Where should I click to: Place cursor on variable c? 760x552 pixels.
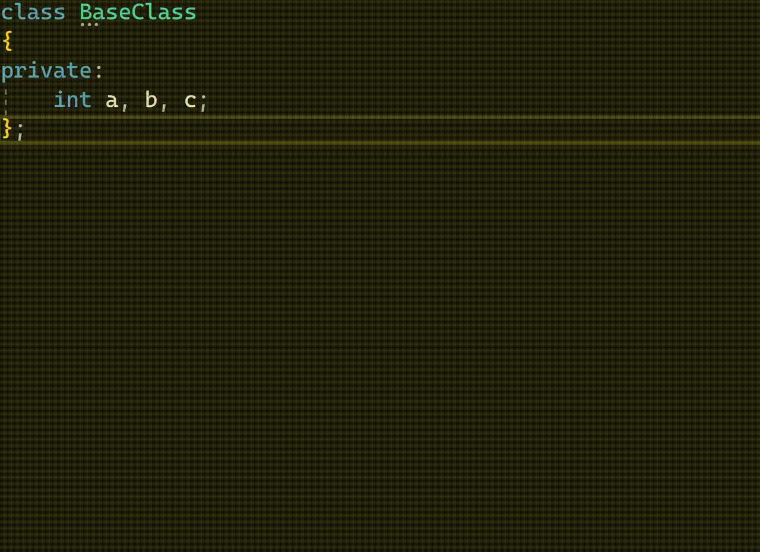[x=190, y=100]
